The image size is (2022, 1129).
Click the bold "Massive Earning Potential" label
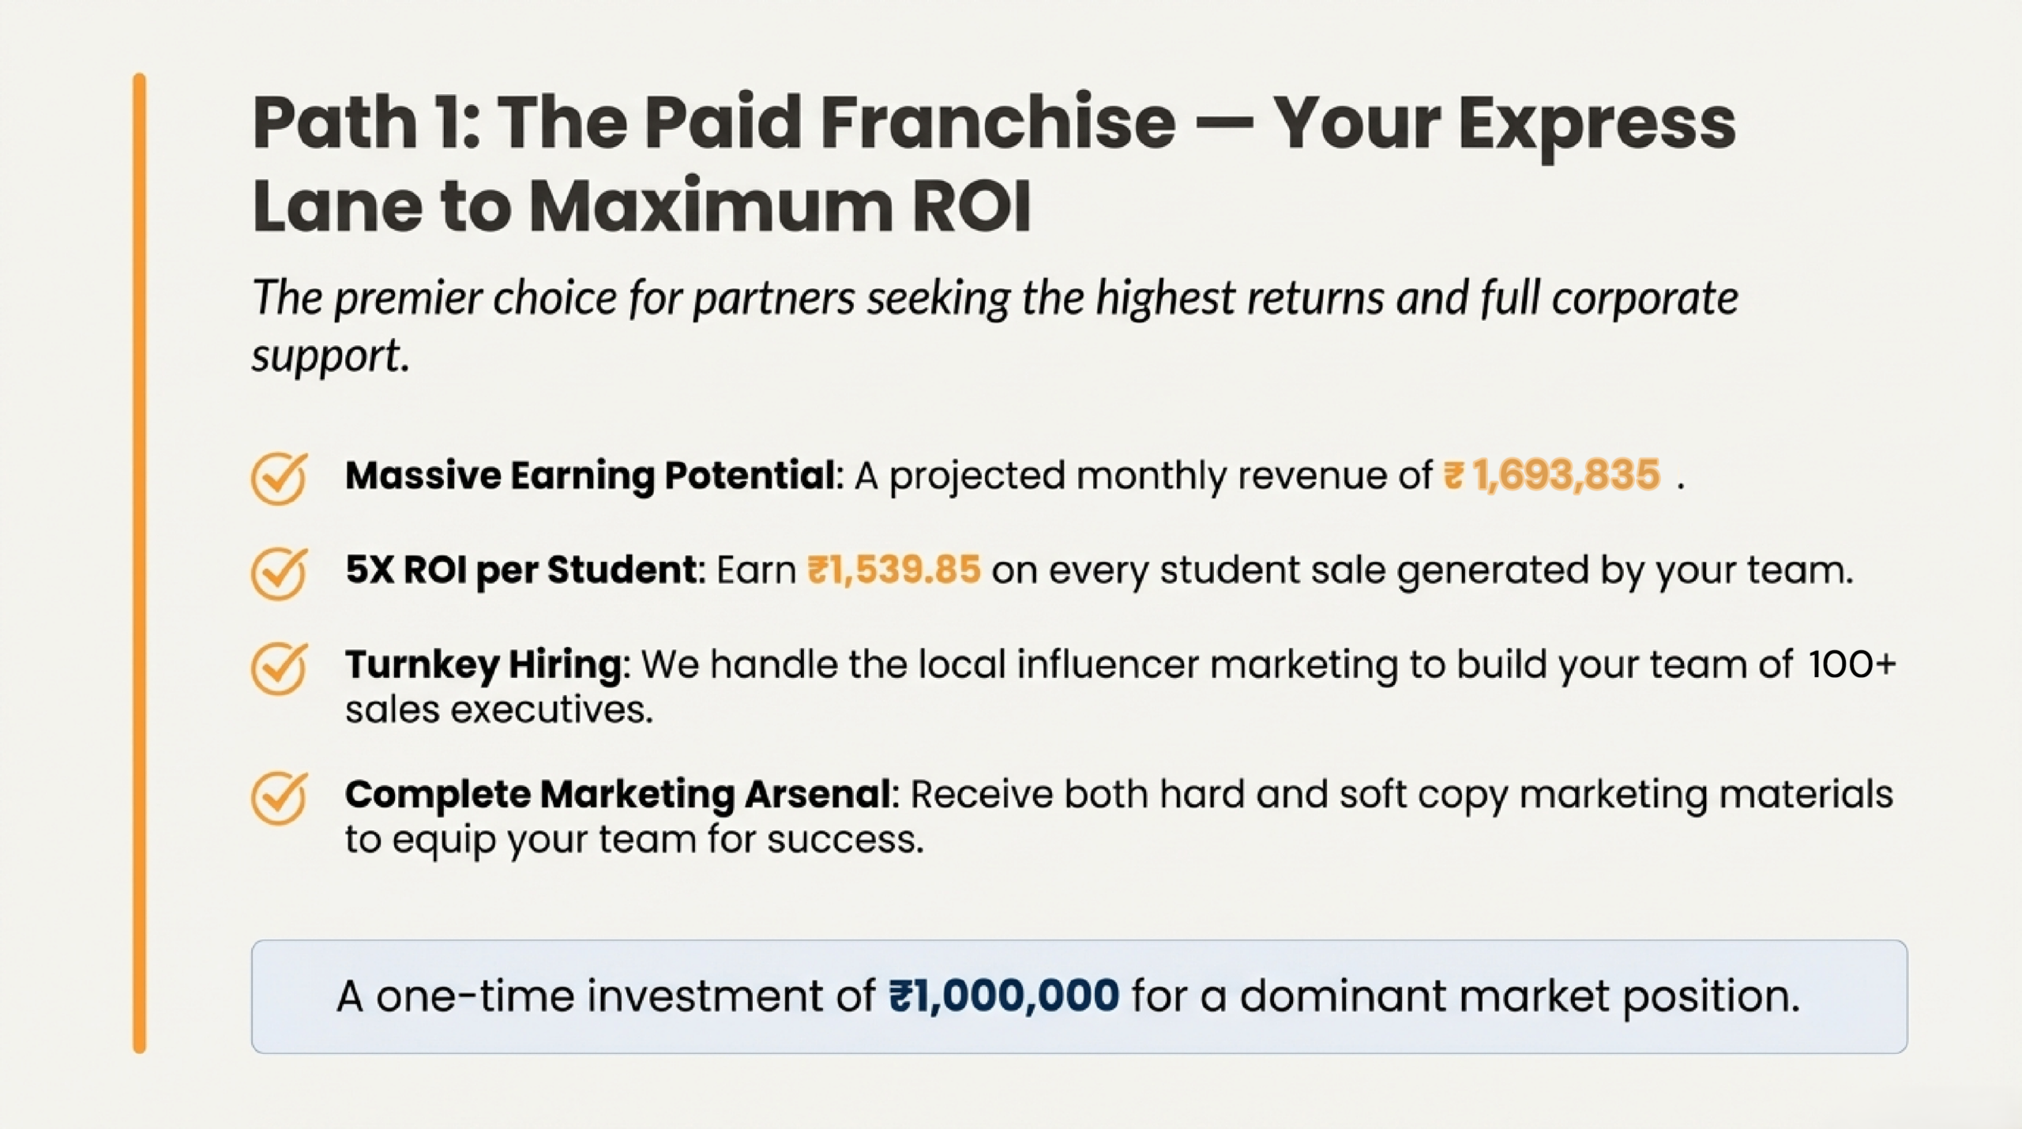(x=590, y=476)
